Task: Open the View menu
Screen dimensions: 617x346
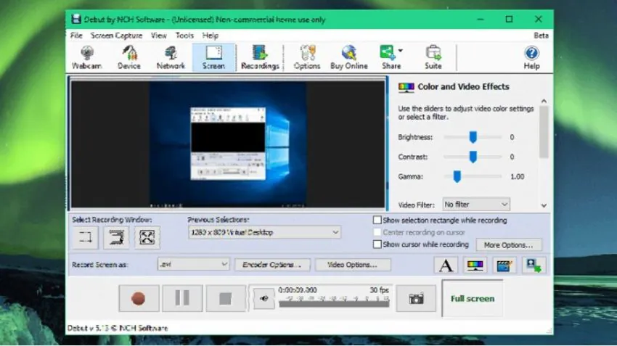Action: tap(158, 36)
